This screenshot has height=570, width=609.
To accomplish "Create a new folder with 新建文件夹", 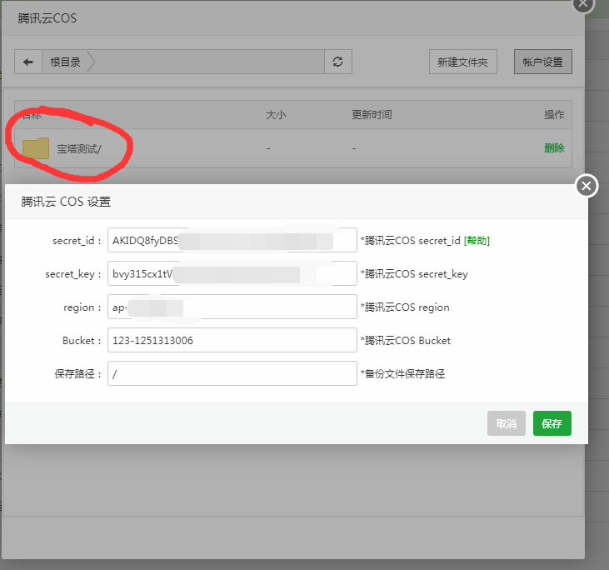I will [x=462, y=62].
